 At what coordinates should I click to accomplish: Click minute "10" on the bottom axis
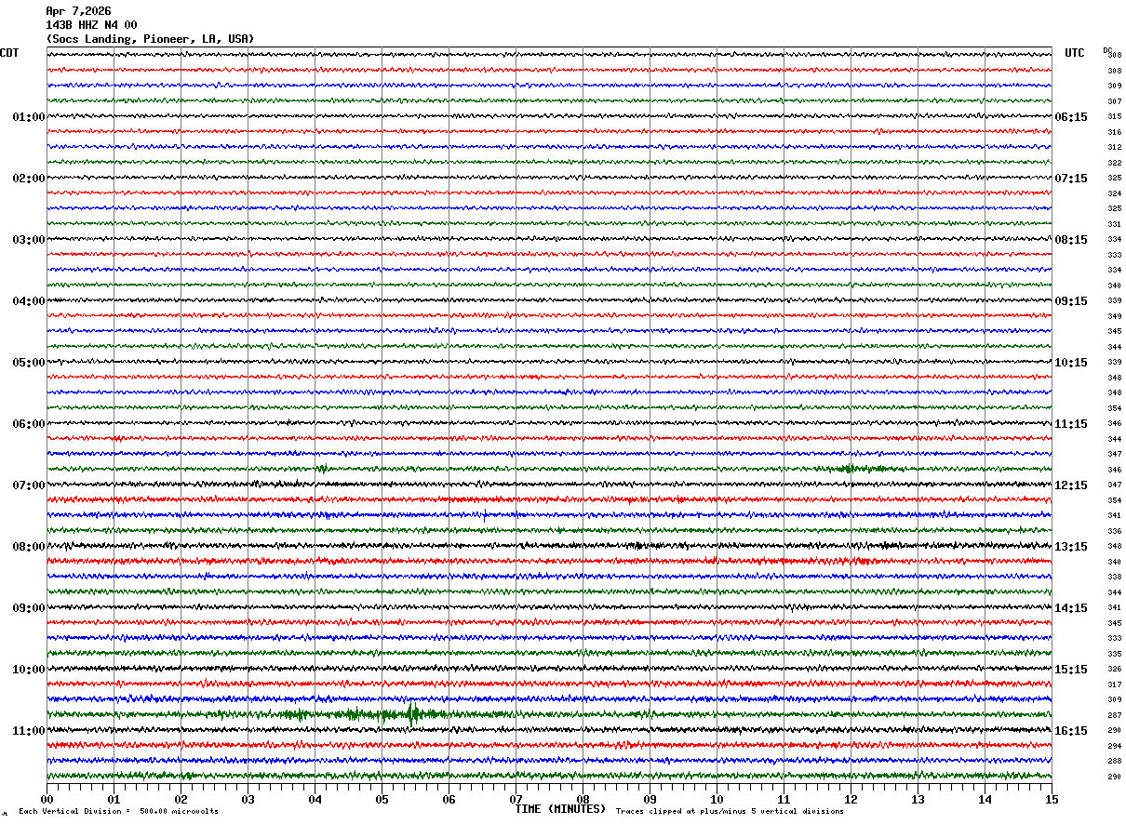(x=717, y=799)
